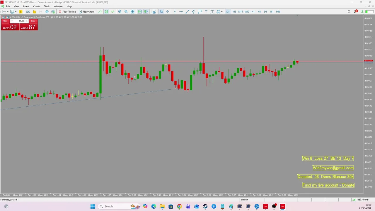
Task: Click the 'Fund my live account - Donate' label
Action: (328, 185)
